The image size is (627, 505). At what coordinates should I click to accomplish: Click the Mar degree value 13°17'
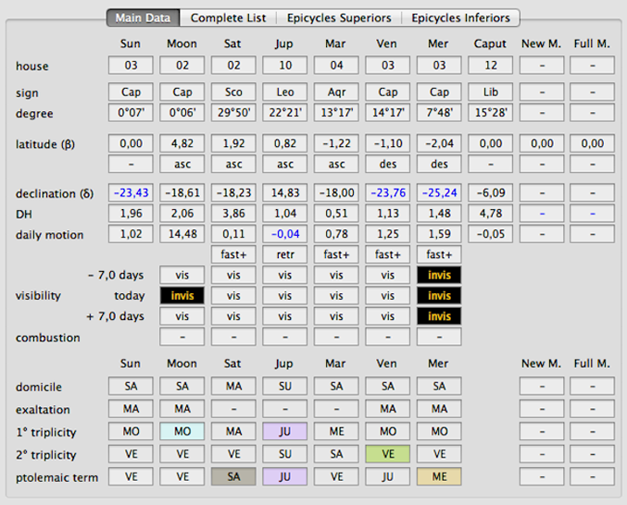click(336, 113)
